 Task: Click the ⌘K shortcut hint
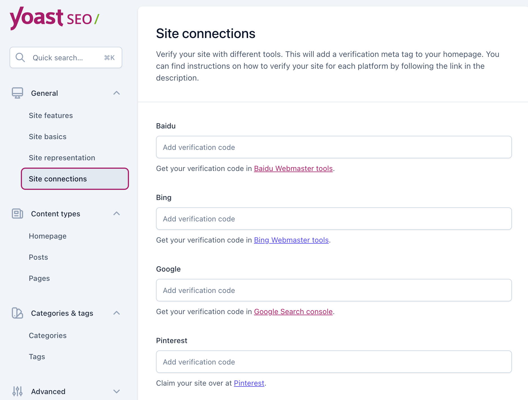pos(110,58)
